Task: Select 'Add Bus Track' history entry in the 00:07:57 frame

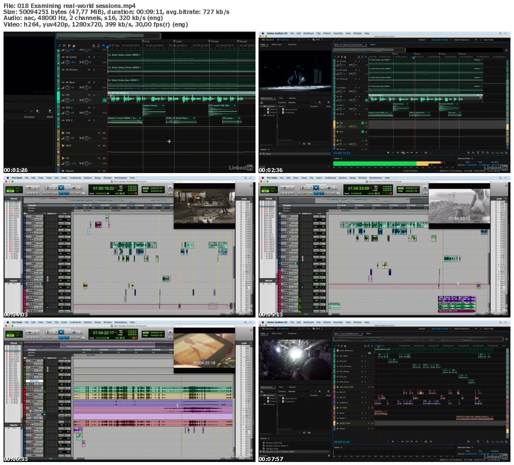Action: (x=272, y=448)
